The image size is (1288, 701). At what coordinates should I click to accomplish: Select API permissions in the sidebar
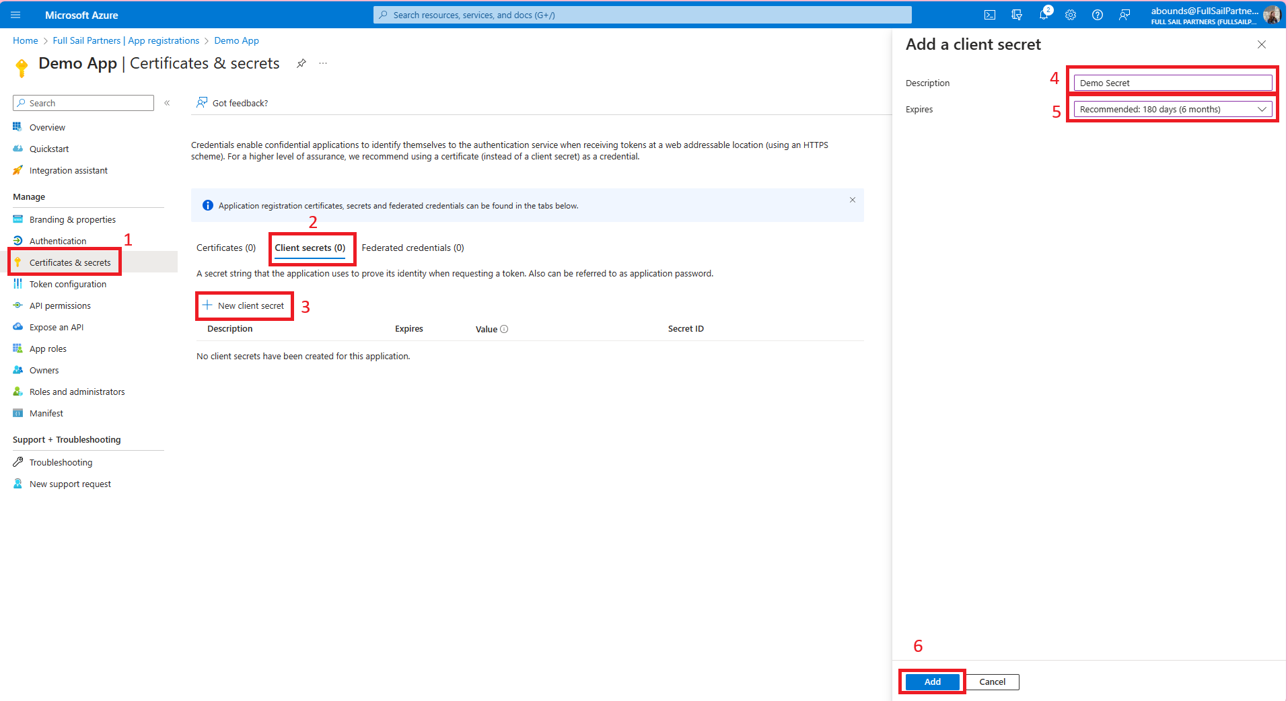pos(60,305)
